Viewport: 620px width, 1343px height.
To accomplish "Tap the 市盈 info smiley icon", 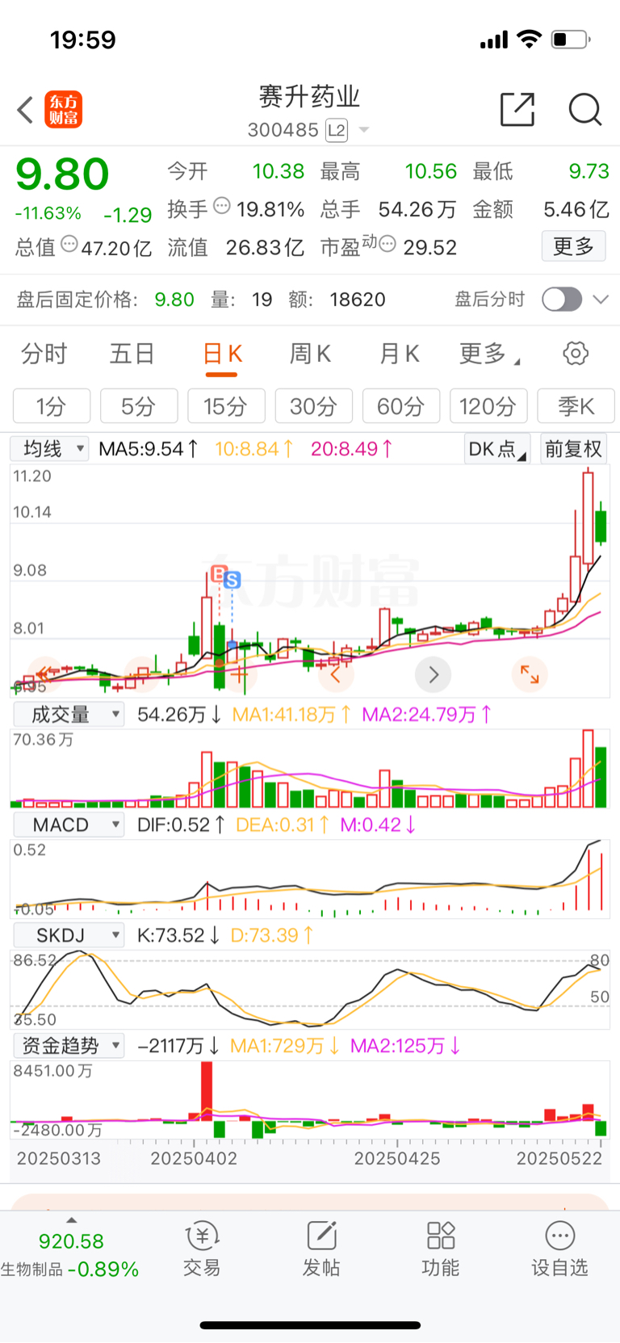I will pos(387,244).
